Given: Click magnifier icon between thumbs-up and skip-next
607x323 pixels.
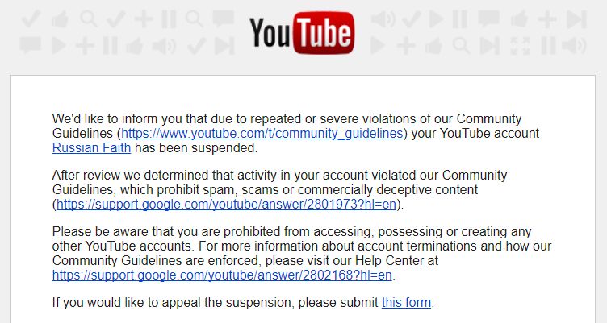Looking at the screenshot, I should [462, 46].
